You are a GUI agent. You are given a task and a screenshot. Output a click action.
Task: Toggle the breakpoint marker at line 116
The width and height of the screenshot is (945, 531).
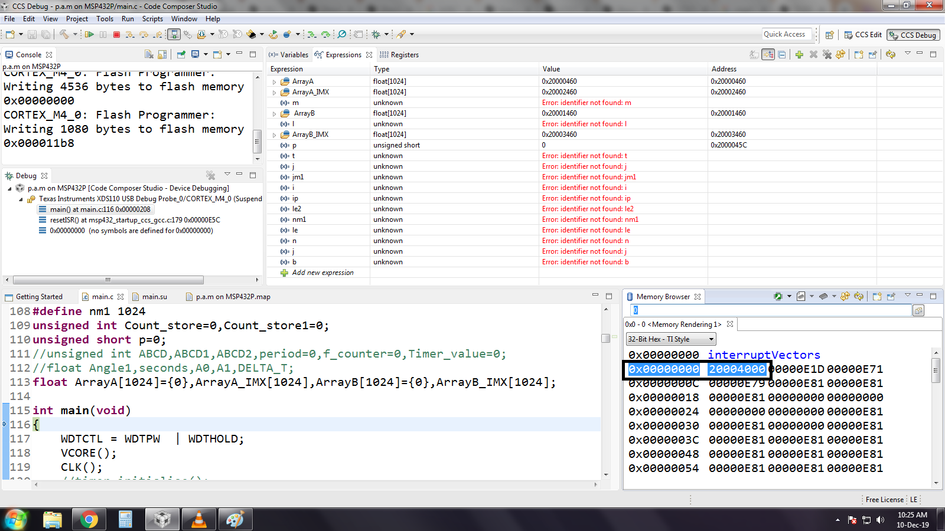coord(5,424)
